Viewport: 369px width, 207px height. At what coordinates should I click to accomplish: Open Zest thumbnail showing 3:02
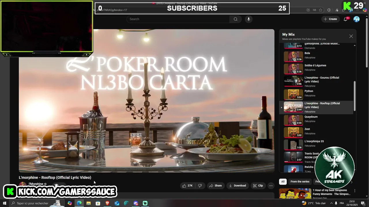click(293, 132)
